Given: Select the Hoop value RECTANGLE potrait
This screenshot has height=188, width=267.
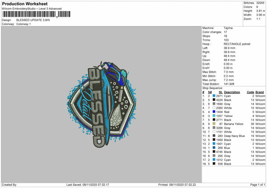Looking at the screenshot, I should point(237,44).
